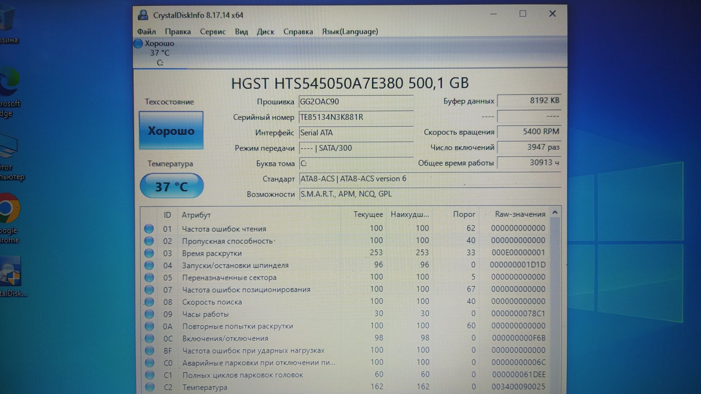
Task: Click the Атрибут column header
Action: click(x=196, y=215)
